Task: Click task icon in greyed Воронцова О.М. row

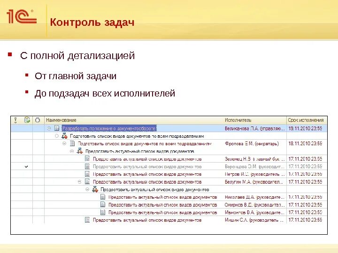Action: (87, 166)
